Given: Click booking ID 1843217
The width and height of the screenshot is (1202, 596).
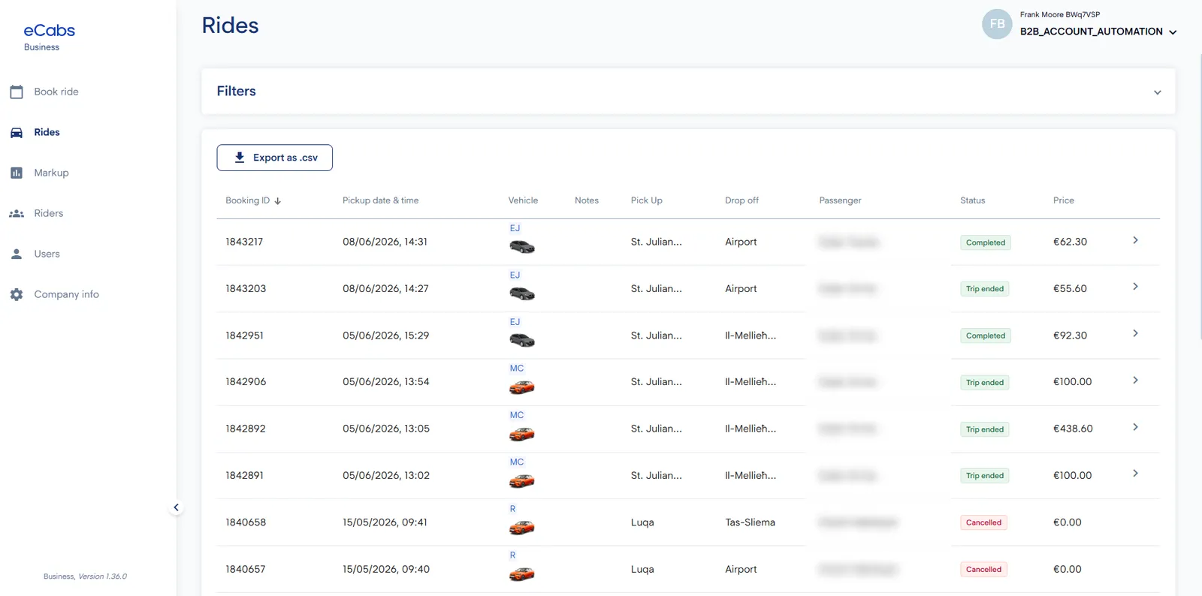Looking at the screenshot, I should 244,242.
